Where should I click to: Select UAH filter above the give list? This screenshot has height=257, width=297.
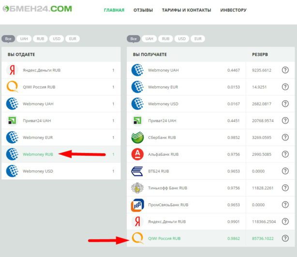(x=24, y=39)
